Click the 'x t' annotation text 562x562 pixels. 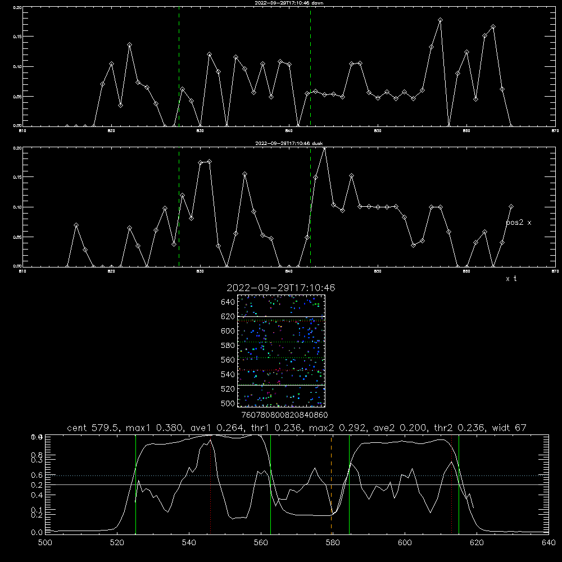tap(511, 279)
